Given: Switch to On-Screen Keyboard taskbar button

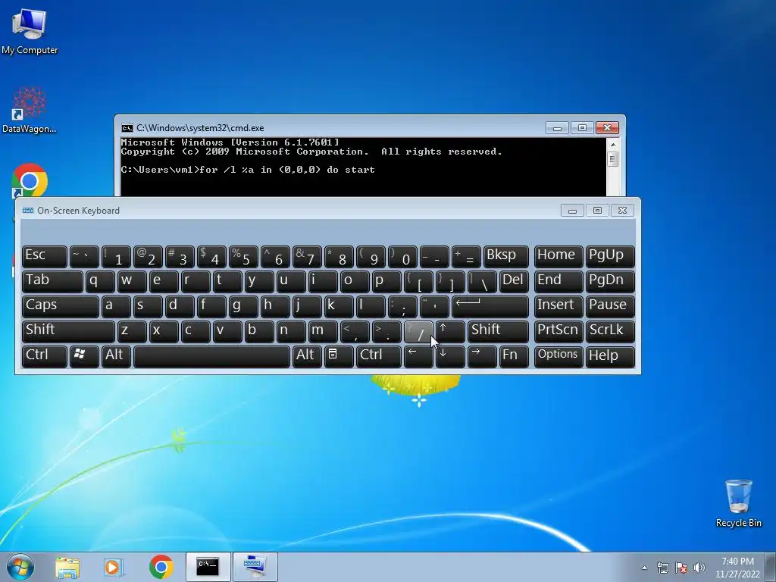Looking at the screenshot, I should tap(255, 567).
